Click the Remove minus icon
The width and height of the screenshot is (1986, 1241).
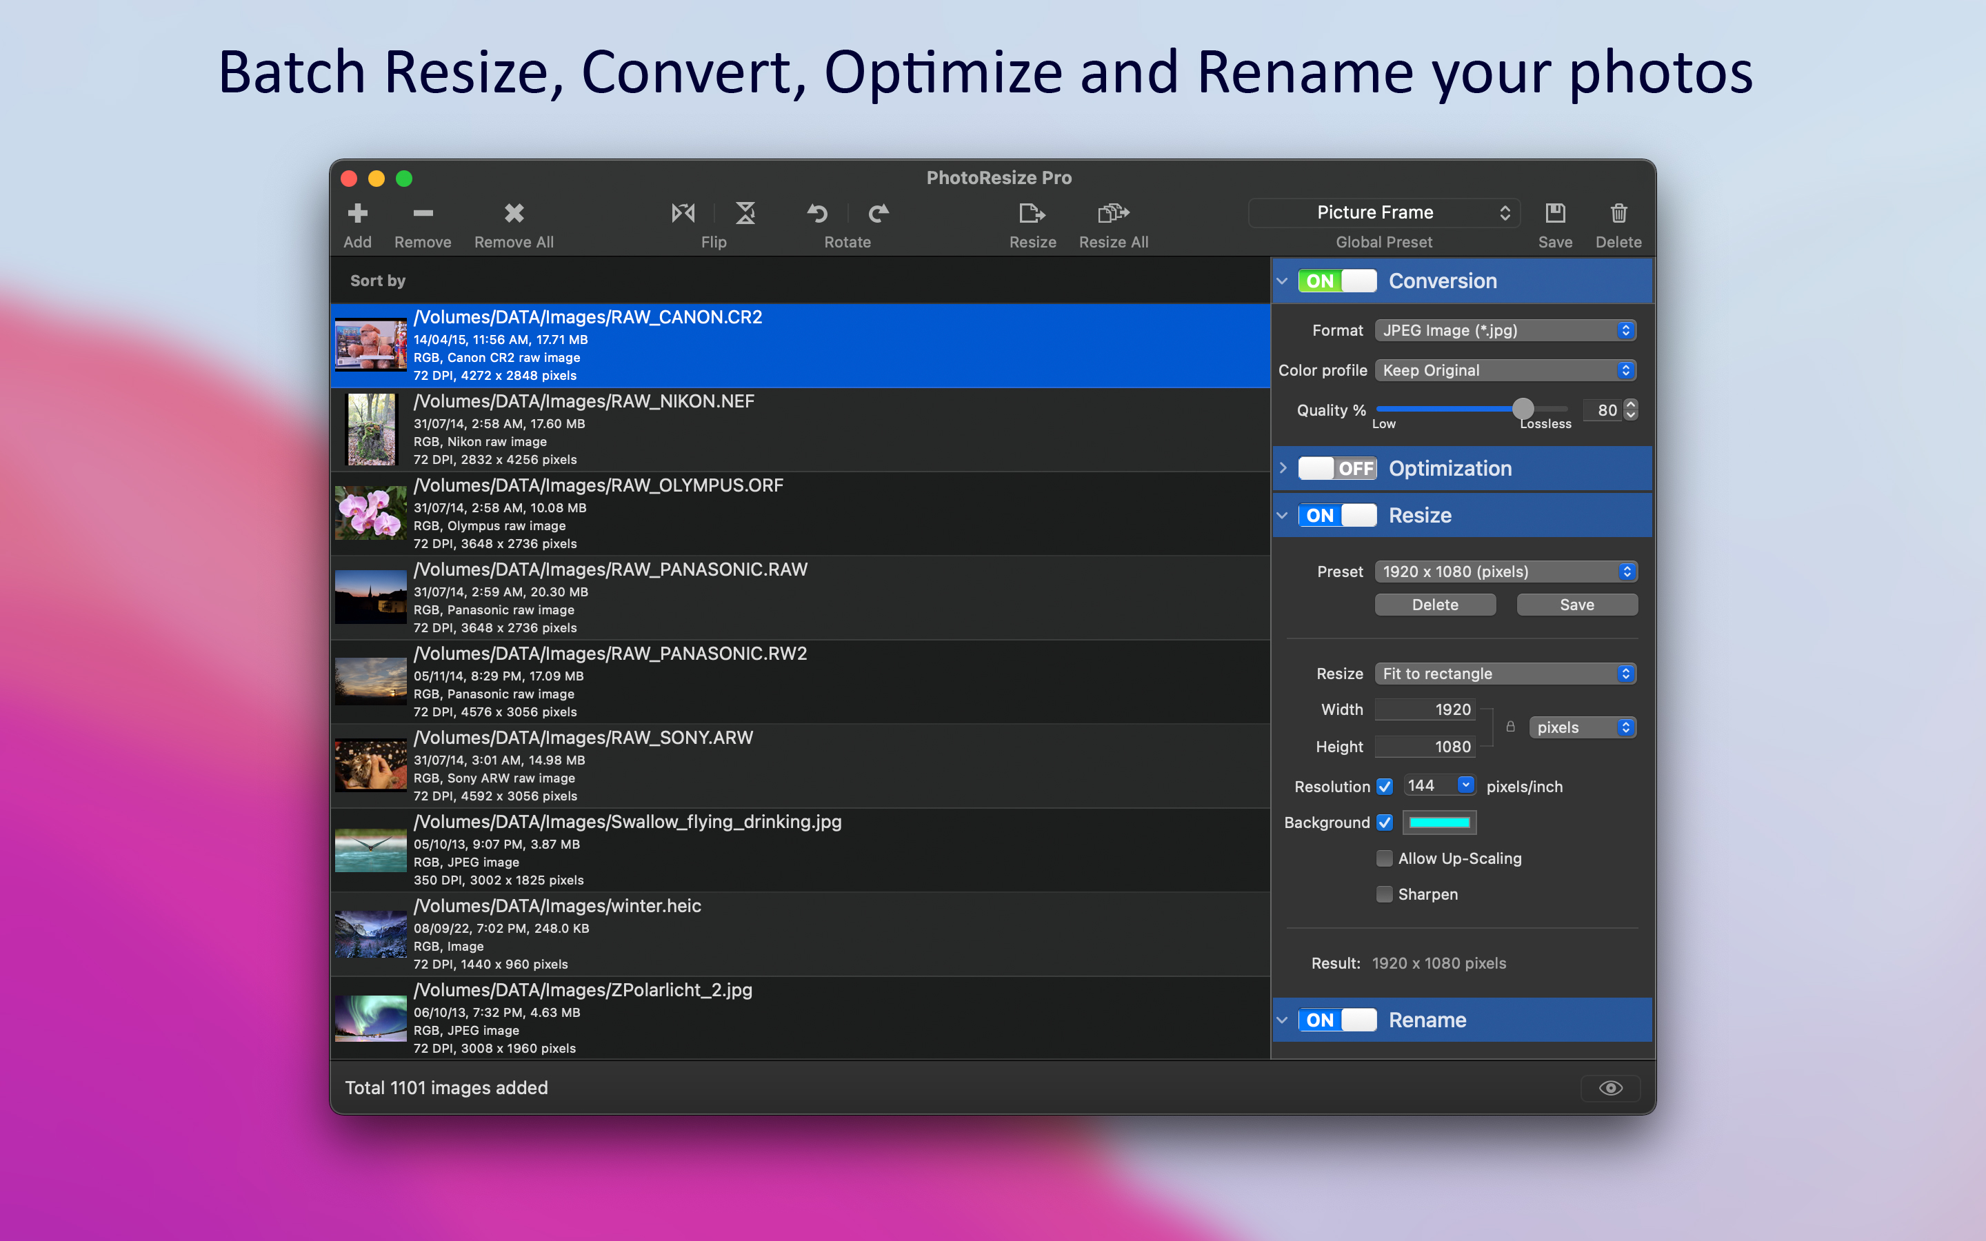click(x=423, y=214)
